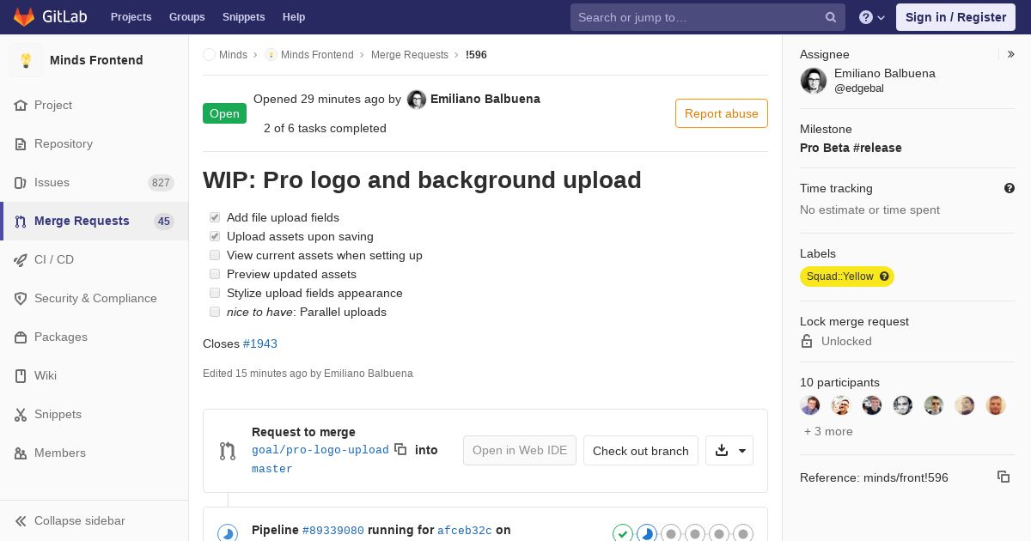
Task: Open the download dropdown button
Action: (x=729, y=451)
